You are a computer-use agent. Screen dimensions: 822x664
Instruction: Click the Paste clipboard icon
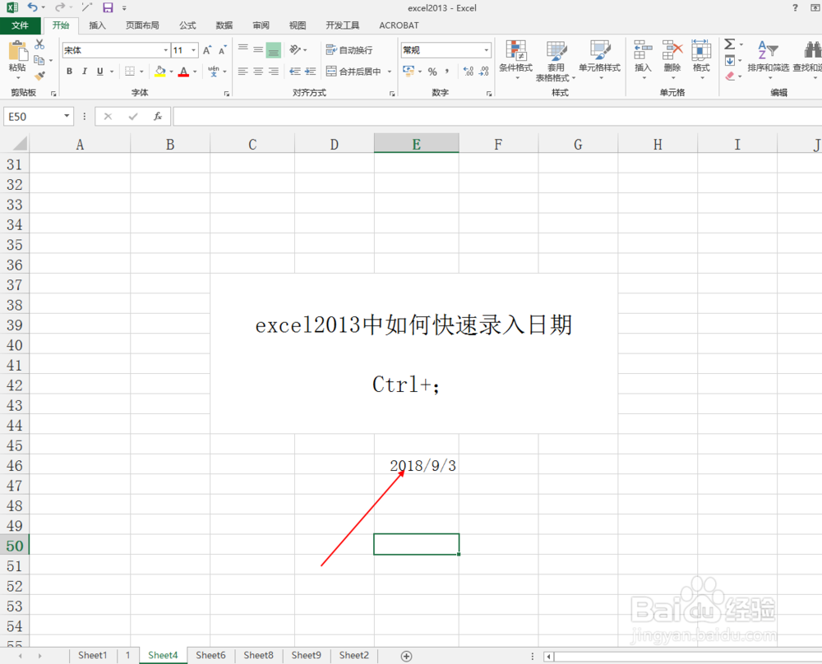click(x=17, y=51)
